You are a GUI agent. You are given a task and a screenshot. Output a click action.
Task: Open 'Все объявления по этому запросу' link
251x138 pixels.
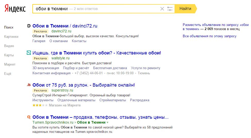pos(210,36)
